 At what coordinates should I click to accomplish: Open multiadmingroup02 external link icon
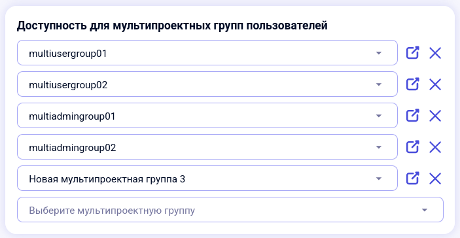412,147
